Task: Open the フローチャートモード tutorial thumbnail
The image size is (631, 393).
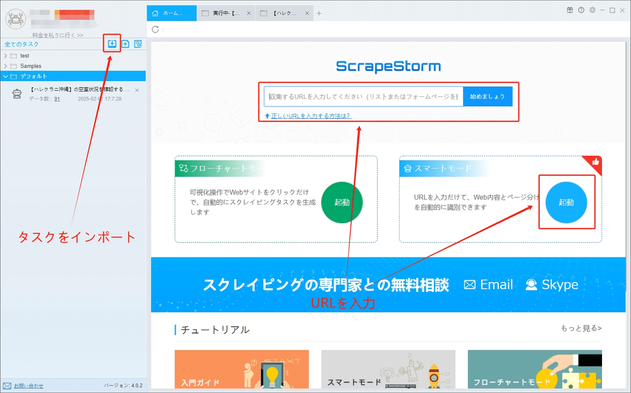Action: pyautogui.click(x=535, y=369)
